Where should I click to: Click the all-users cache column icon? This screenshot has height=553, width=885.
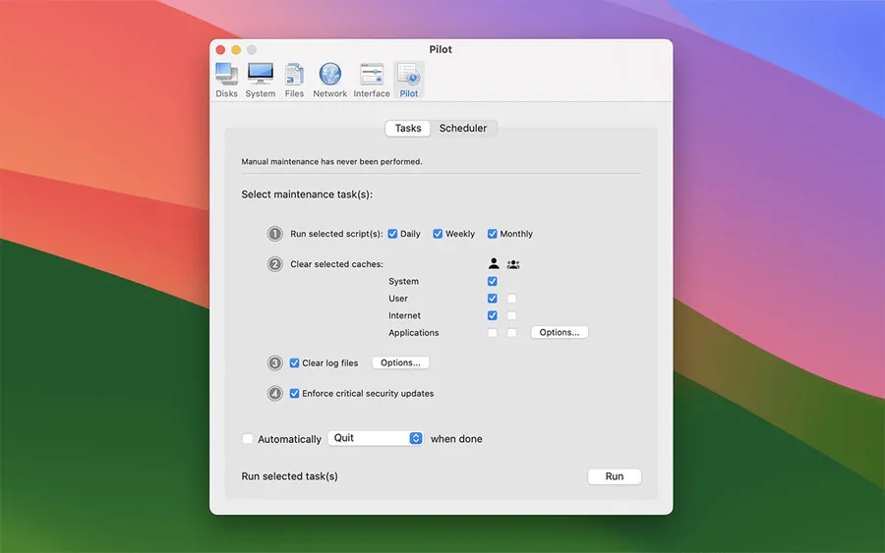click(x=513, y=263)
